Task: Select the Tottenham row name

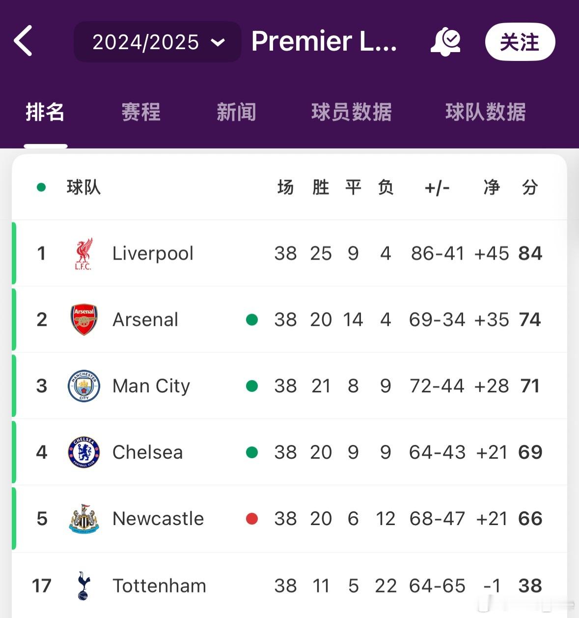Action: [x=159, y=586]
